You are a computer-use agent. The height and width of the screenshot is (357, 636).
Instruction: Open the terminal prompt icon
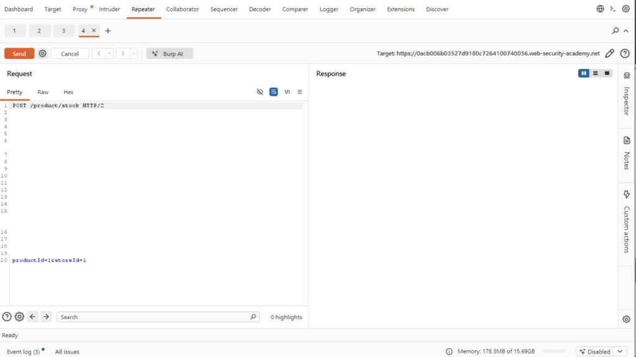tap(613, 9)
